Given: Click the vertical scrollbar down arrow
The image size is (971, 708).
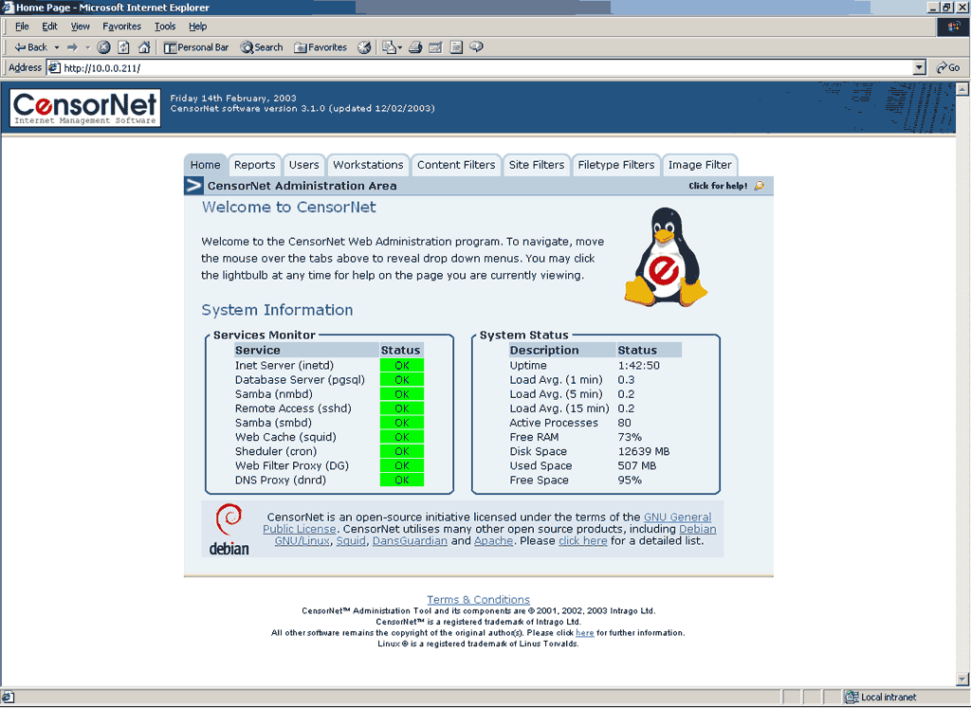Looking at the screenshot, I should tap(962, 679).
